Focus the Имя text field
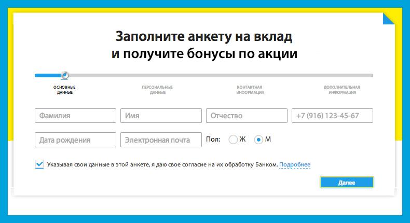The width and height of the screenshot is (410, 223). [161, 116]
